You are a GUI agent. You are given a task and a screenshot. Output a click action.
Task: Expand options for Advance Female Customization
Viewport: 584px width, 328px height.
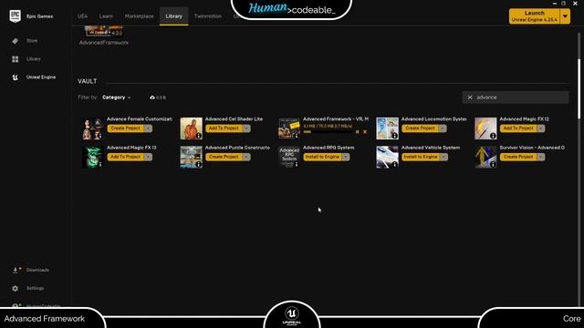point(148,128)
